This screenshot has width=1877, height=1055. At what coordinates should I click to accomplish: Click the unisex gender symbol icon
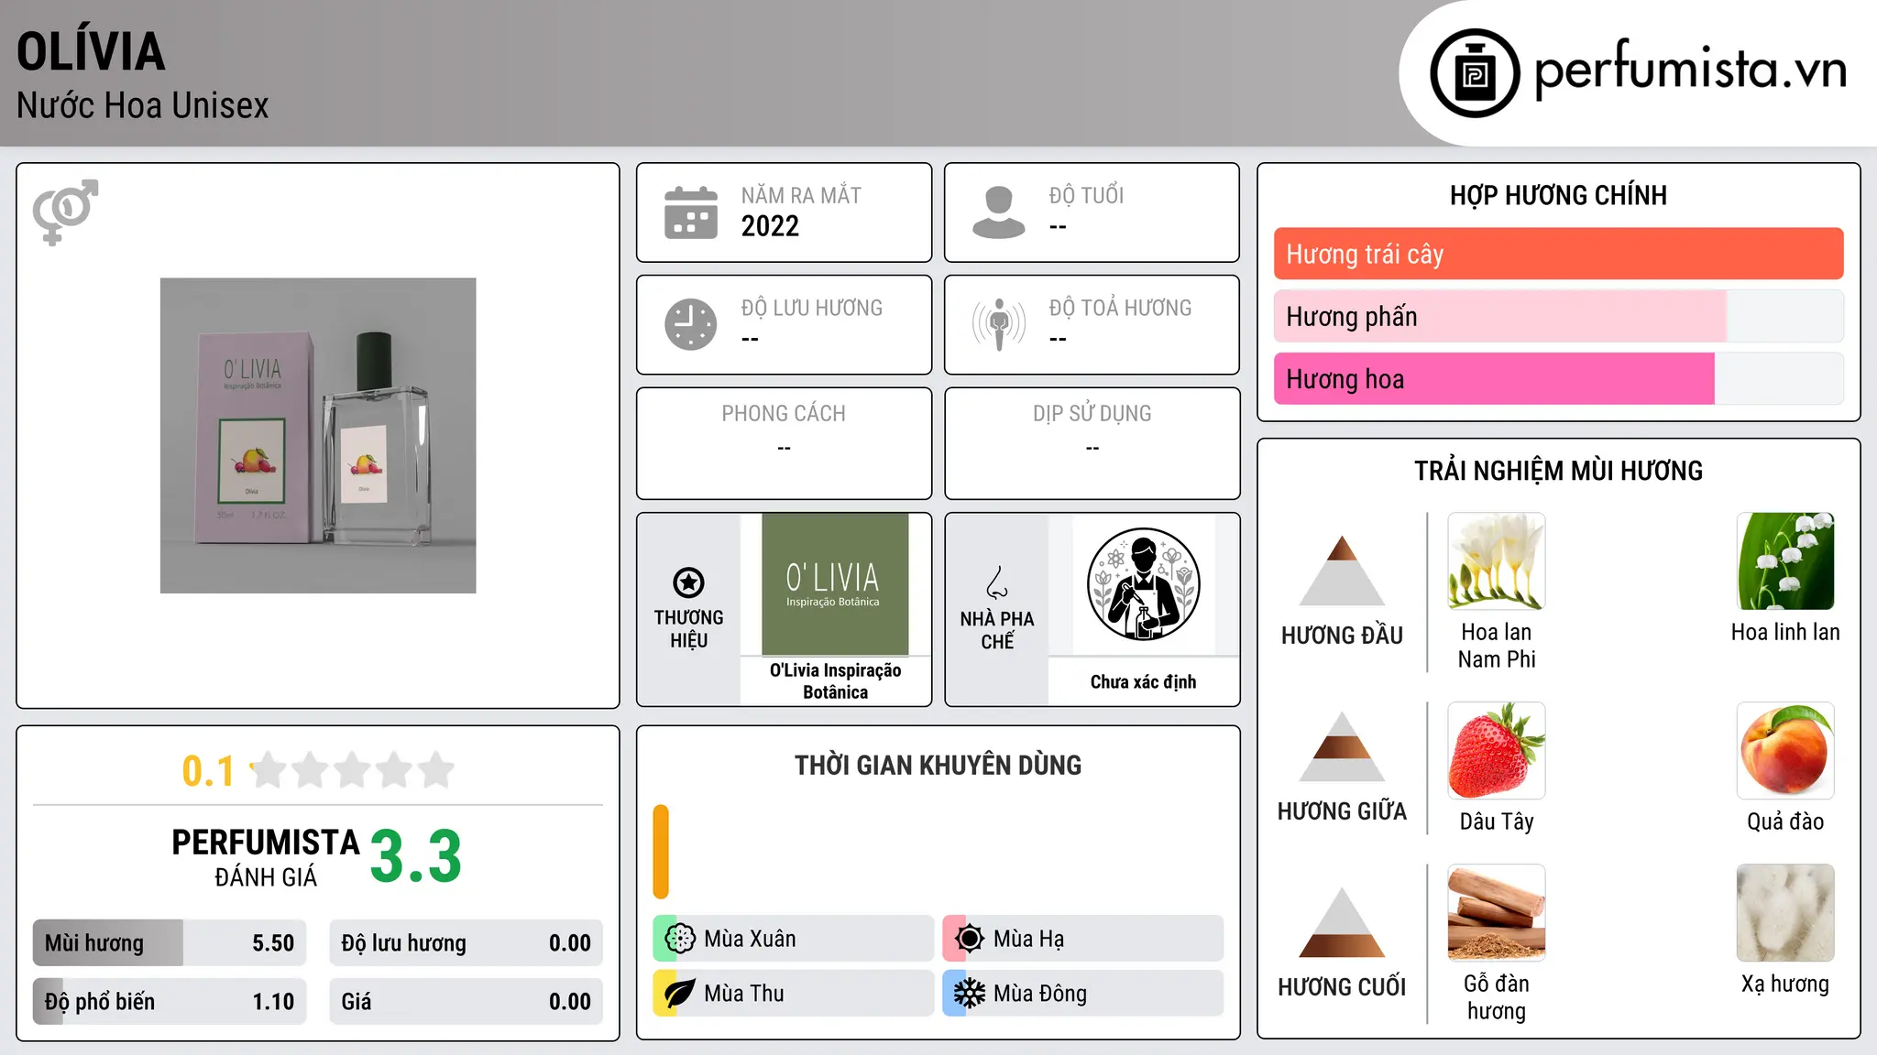(x=65, y=212)
